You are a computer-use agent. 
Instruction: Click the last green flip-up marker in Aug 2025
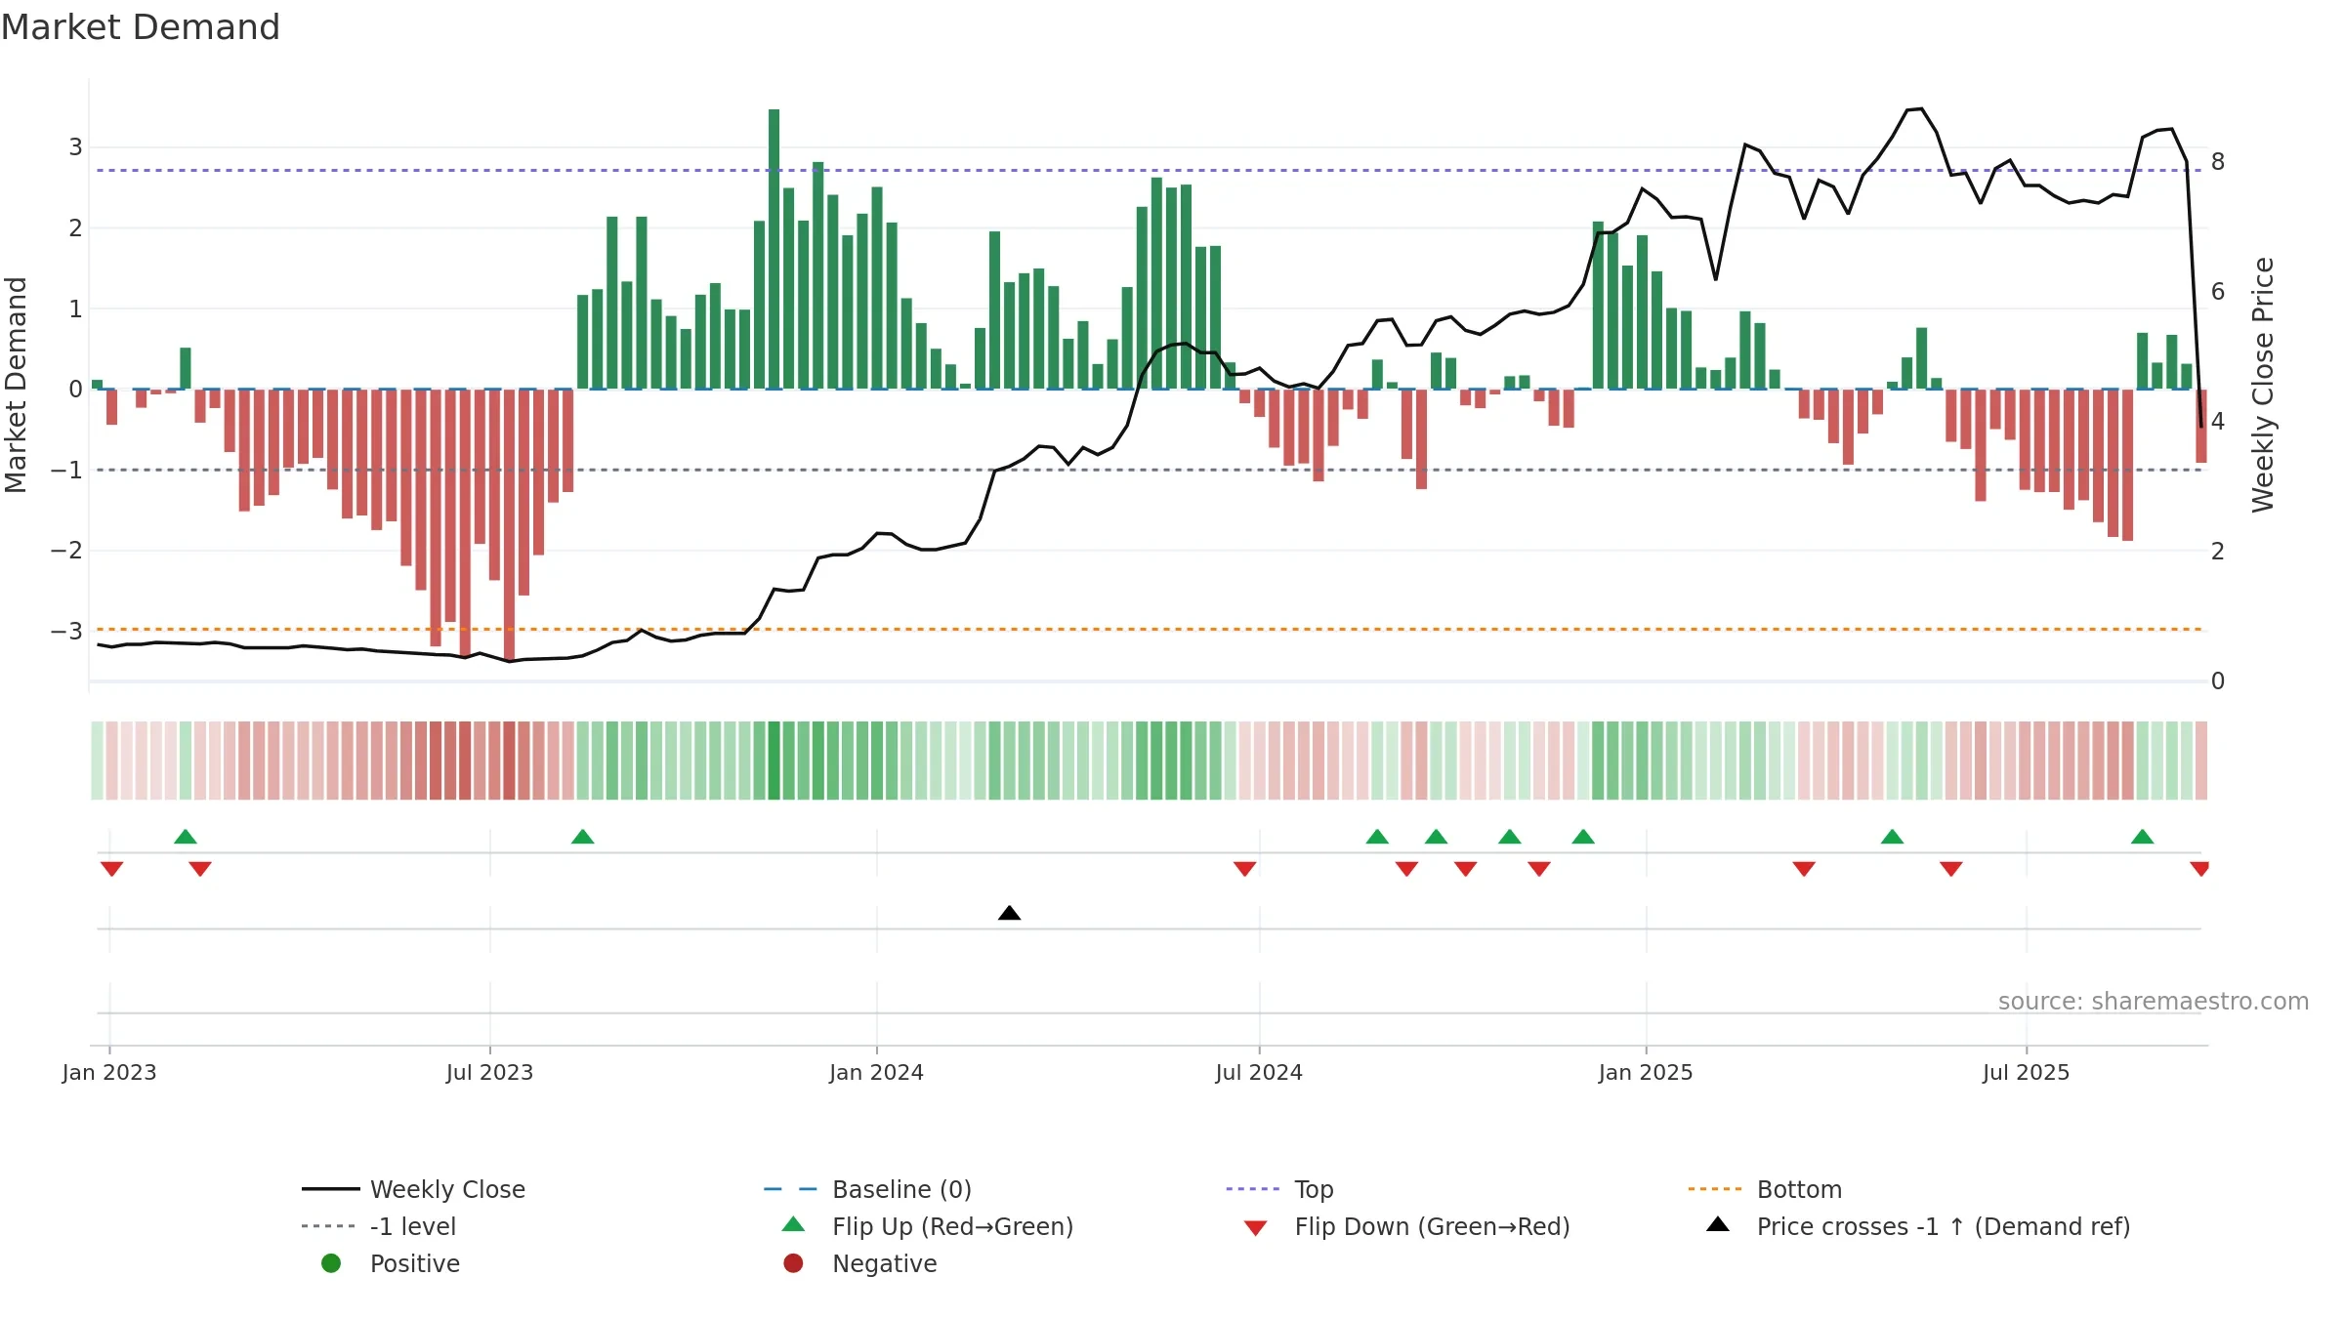(x=2142, y=837)
